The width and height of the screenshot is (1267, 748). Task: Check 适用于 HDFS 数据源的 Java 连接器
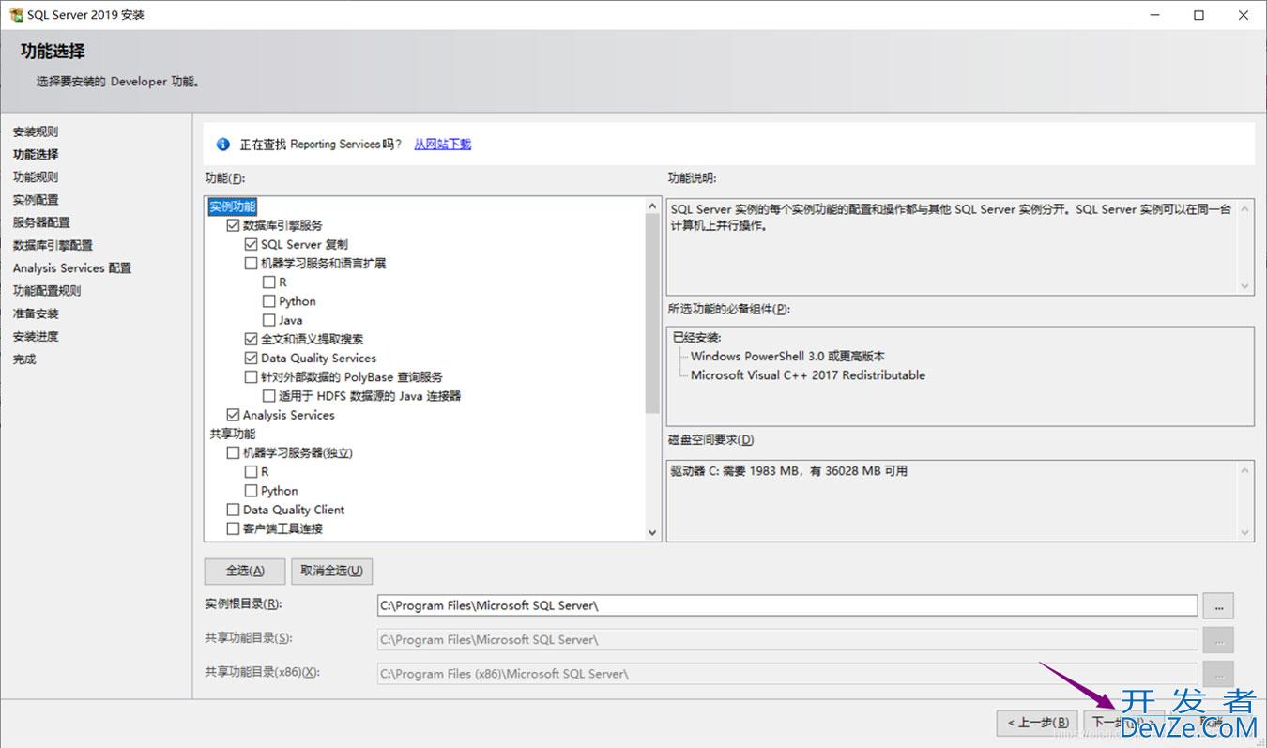[x=269, y=396]
